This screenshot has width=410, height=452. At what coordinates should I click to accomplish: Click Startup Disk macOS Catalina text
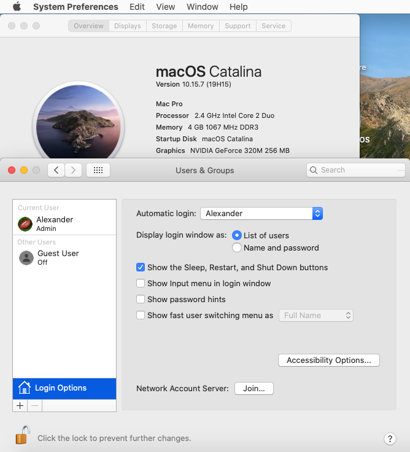point(204,139)
